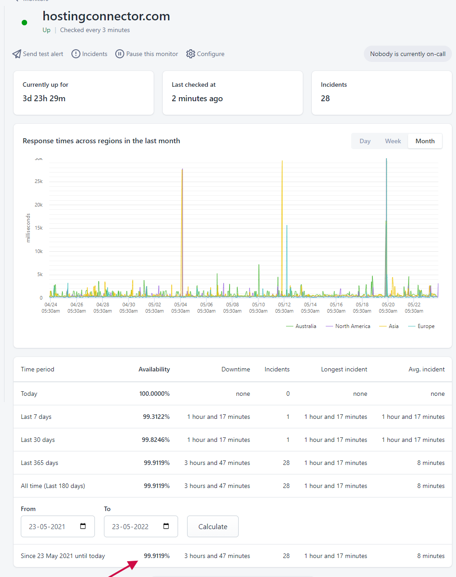Switch chart to the Week tab
The height and width of the screenshot is (577, 456).
(x=393, y=141)
